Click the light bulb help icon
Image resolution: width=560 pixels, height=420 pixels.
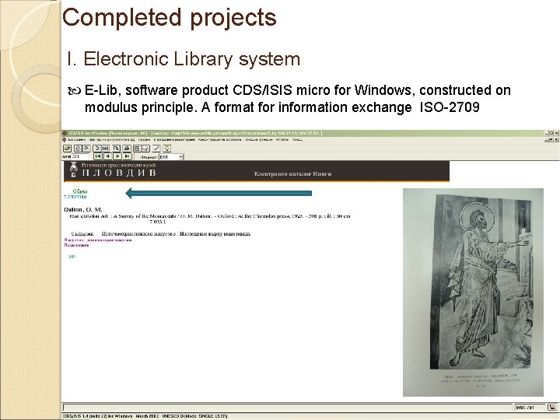tap(167, 149)
